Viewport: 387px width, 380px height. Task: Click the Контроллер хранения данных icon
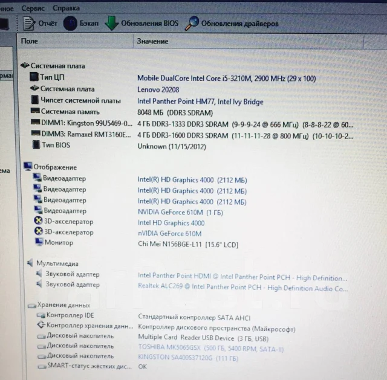(41, 325)
